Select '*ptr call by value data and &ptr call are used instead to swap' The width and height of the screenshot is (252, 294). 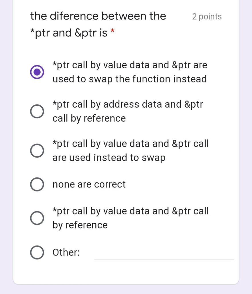pyautogui.click(x=37, y=150)
